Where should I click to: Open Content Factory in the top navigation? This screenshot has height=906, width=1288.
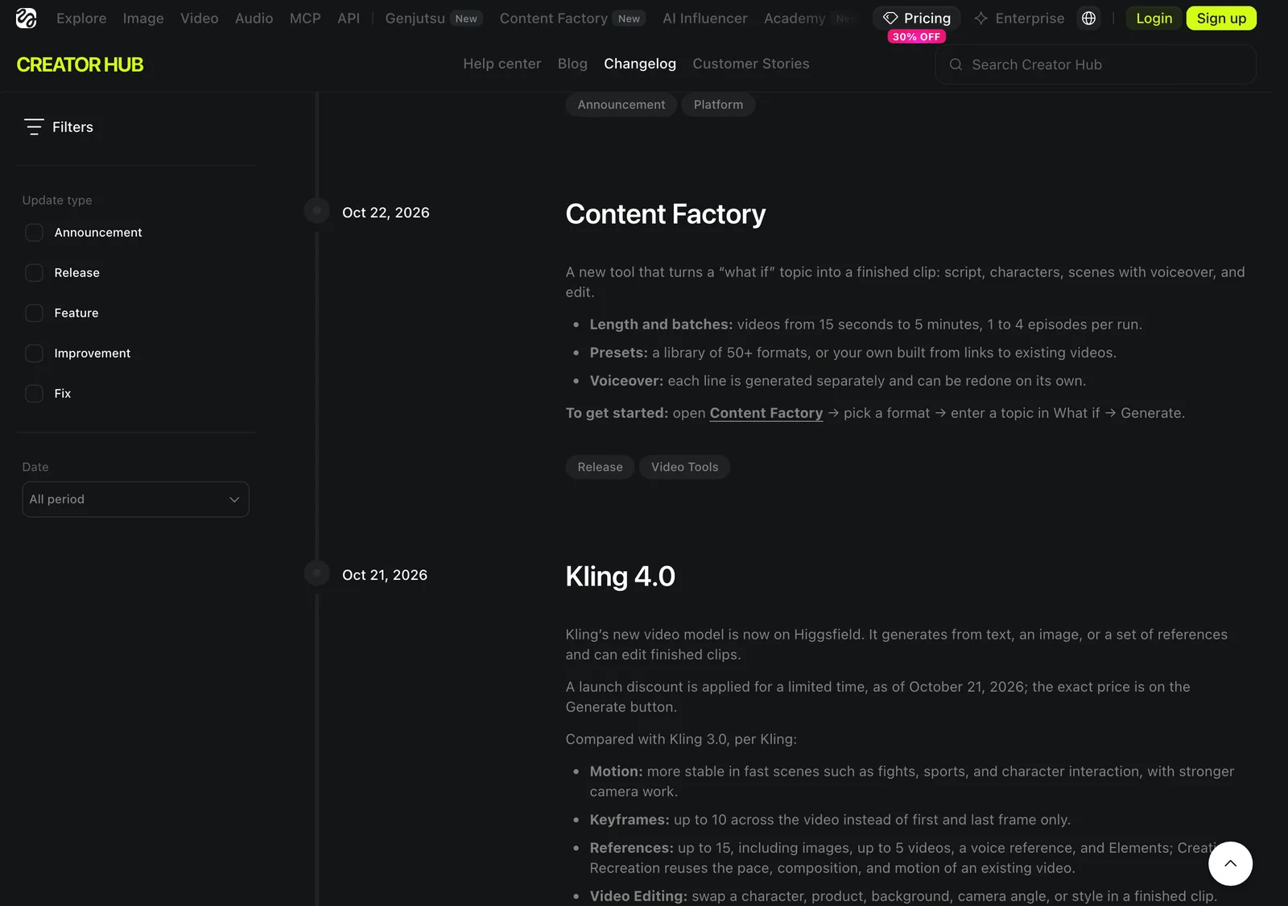tap(572, 18)
